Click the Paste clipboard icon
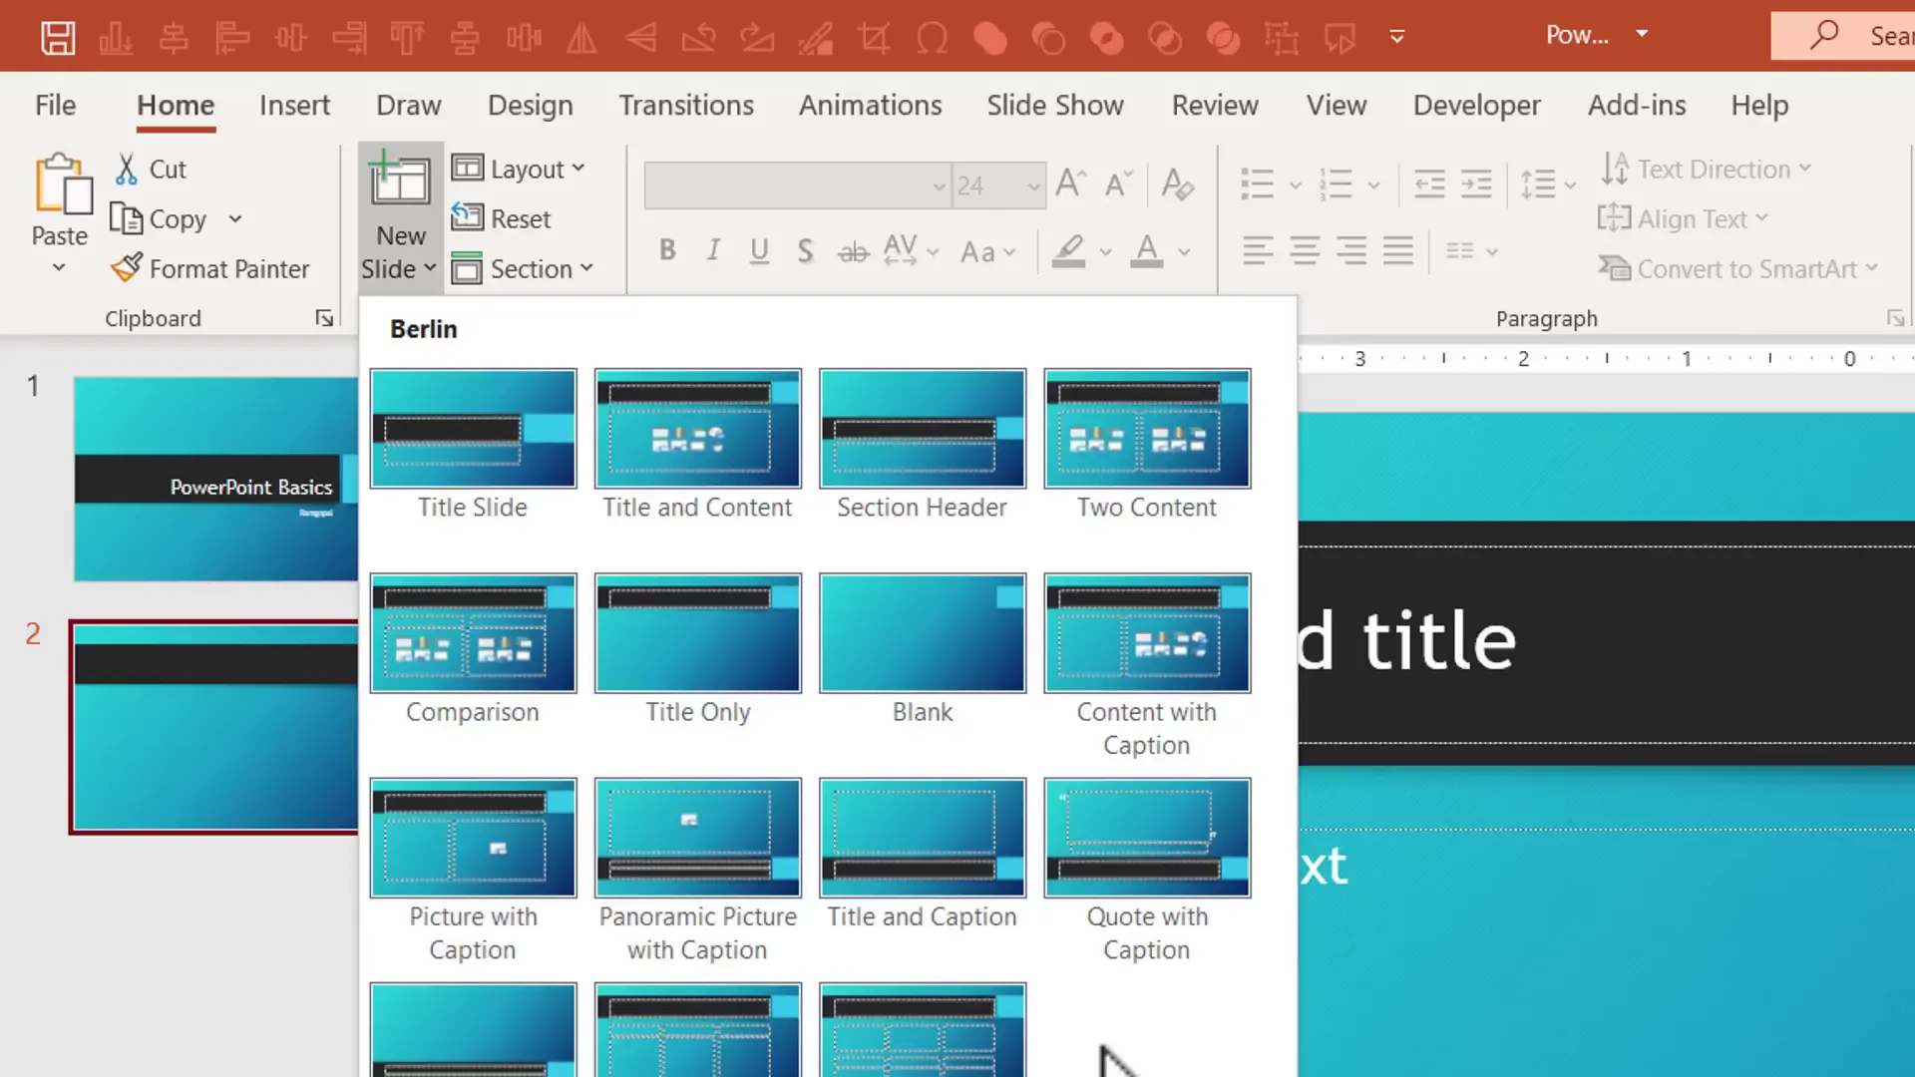This screenshot has height=1077, width=1915. 62,184
